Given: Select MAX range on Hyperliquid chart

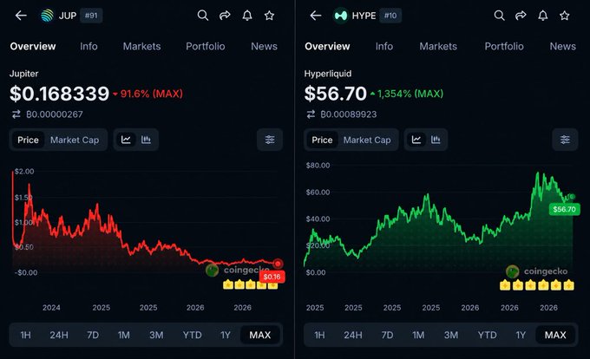Looking at the screenshot, I should coord(555,335).
